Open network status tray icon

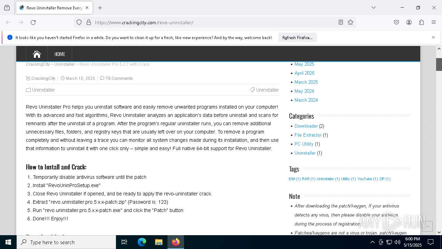click(x=389, y=242)
